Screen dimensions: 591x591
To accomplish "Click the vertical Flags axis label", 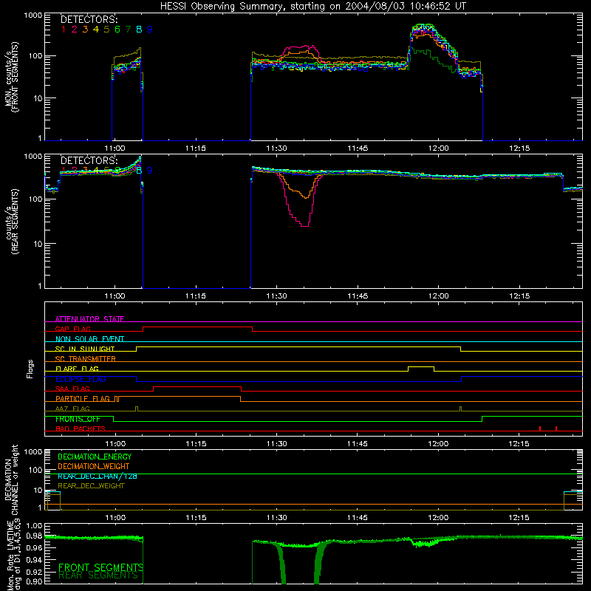I will [30, 369].
